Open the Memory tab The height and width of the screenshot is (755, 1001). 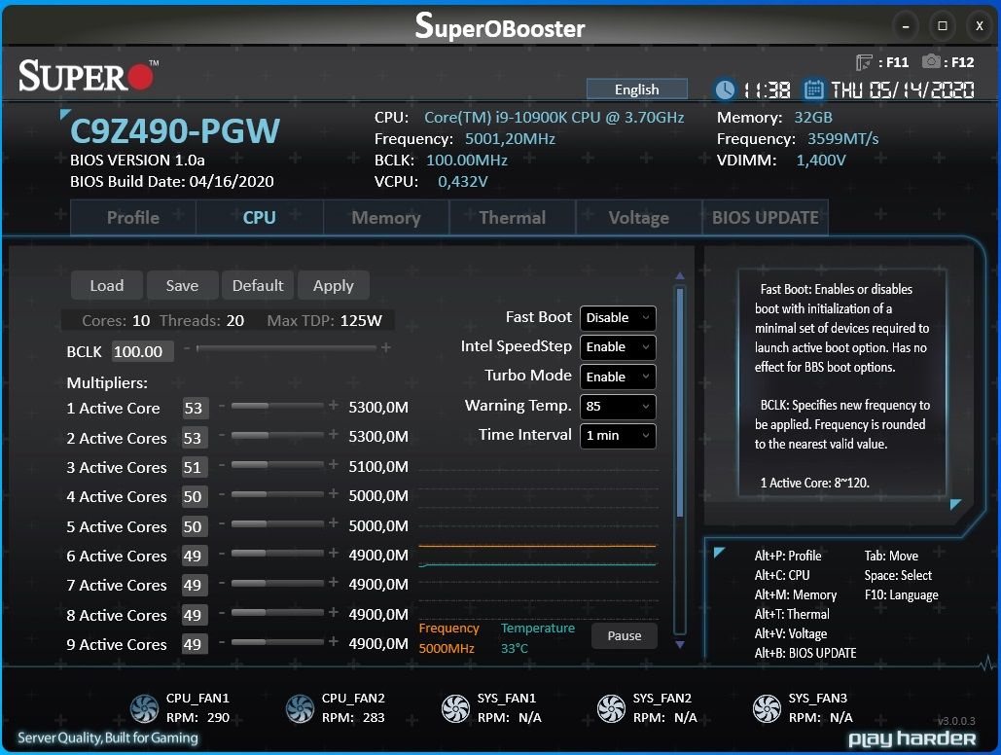(386, 218)
